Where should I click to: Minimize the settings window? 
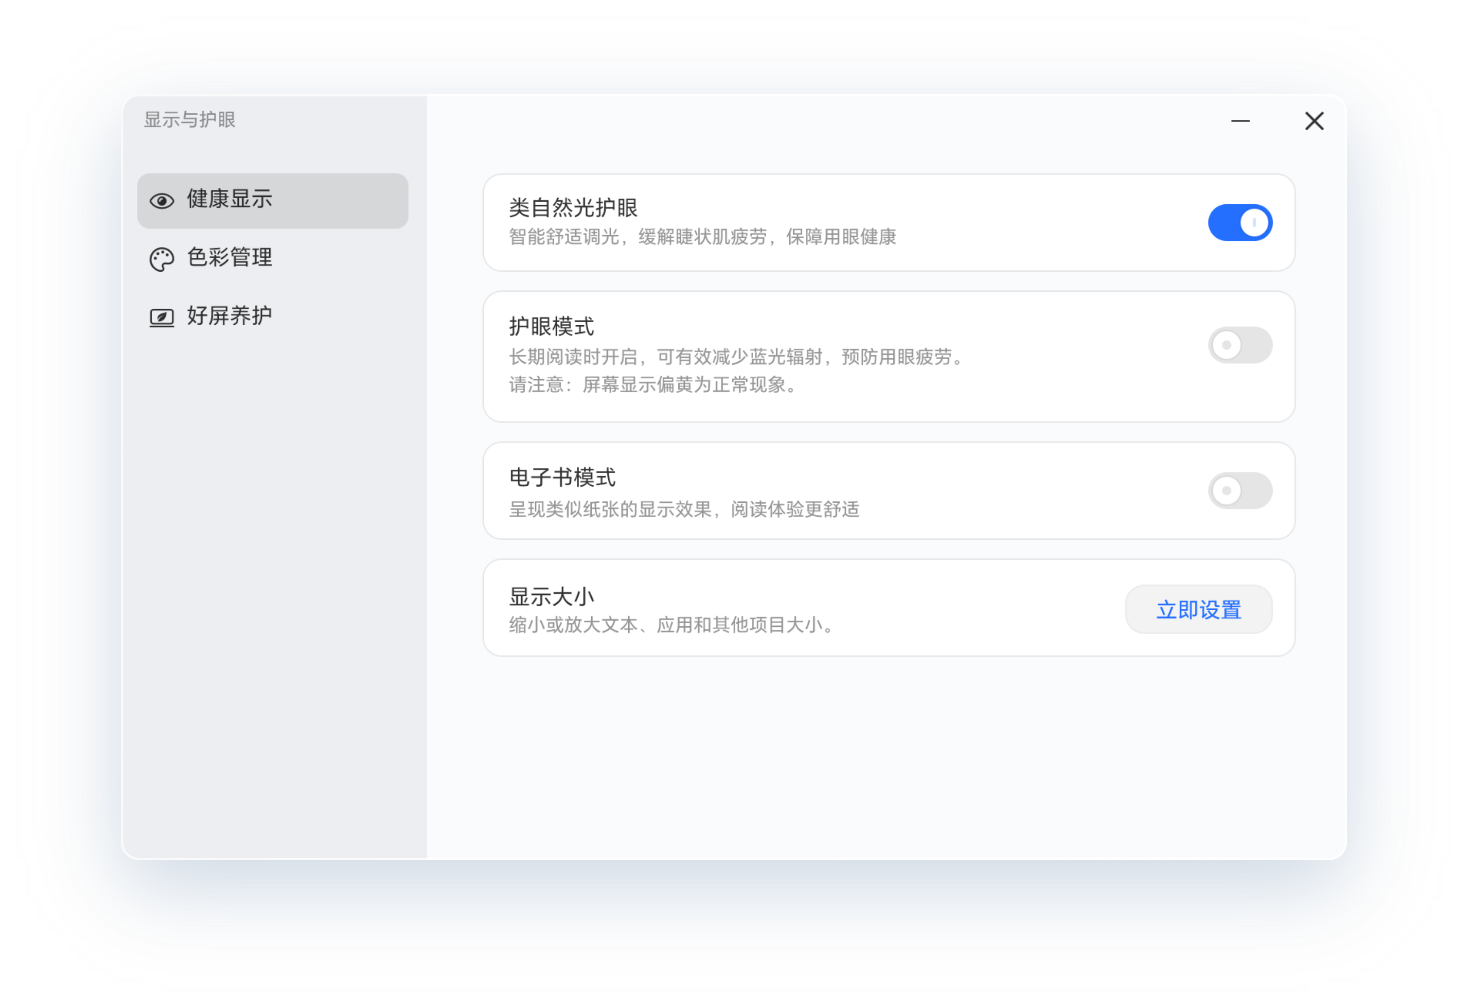click(1241, 121)
